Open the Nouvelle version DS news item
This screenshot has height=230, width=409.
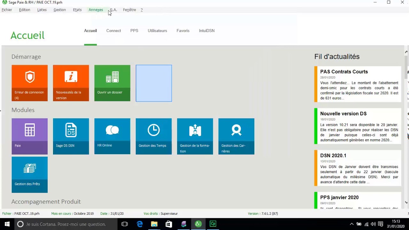[358, 126]
